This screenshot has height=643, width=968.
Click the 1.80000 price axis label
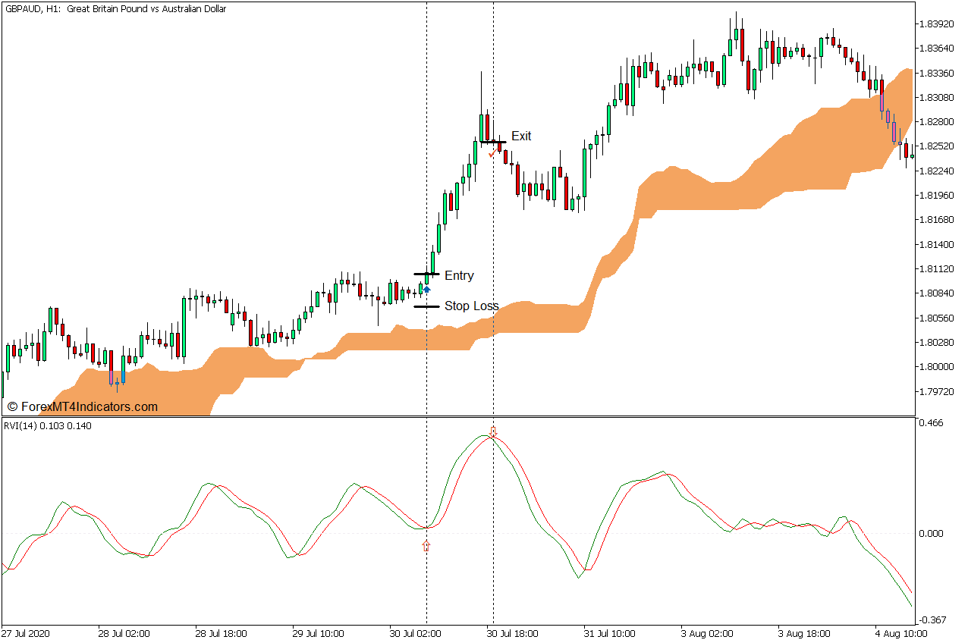tap(936, 367)
